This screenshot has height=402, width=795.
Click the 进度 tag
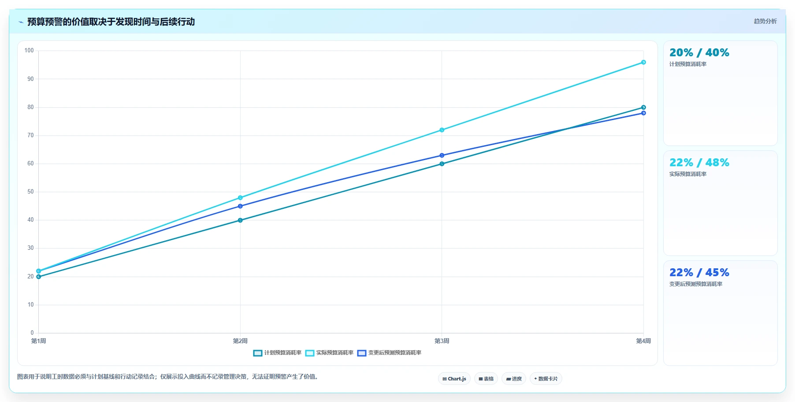[514, 379]
